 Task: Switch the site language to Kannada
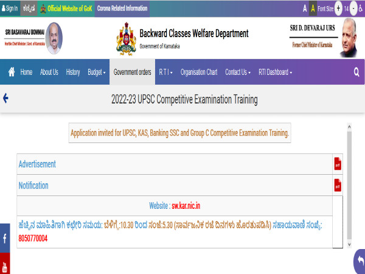tap(28, 9)
